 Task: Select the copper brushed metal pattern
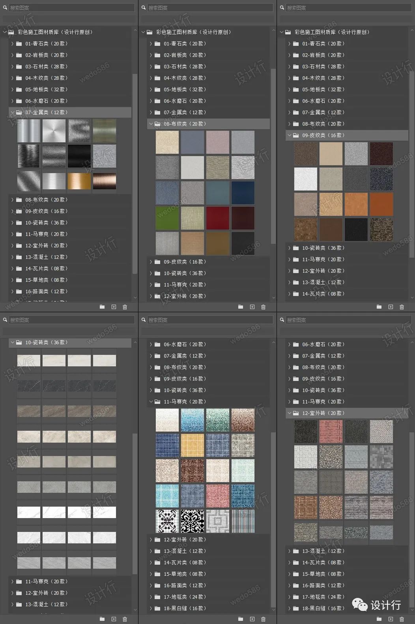pyautogui.click(x=105, y=181)
